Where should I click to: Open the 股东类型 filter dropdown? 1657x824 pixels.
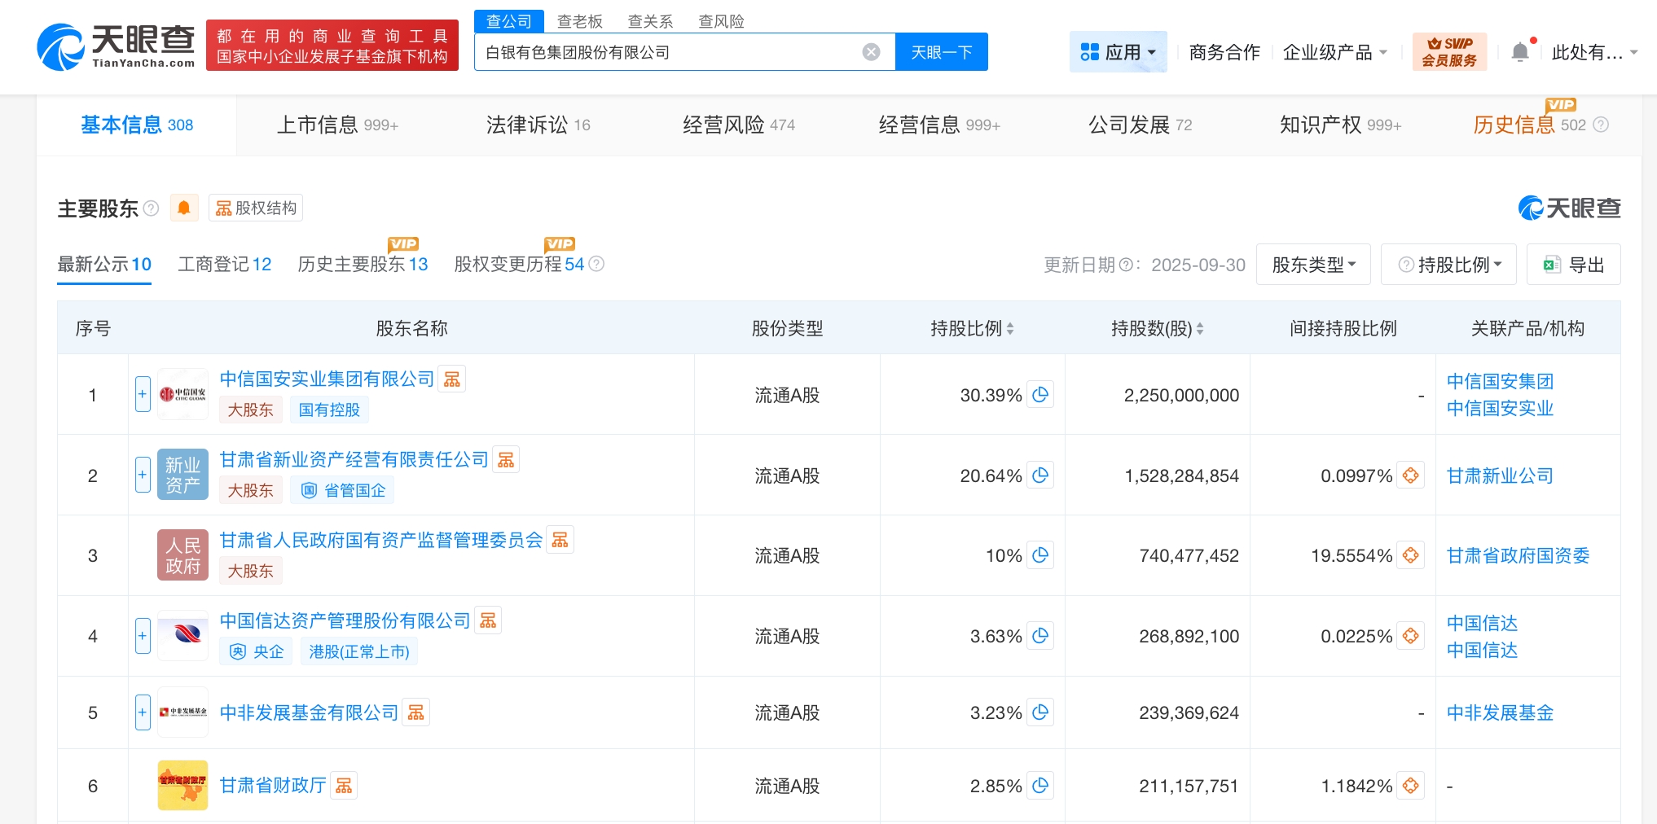click(1313, 265)
